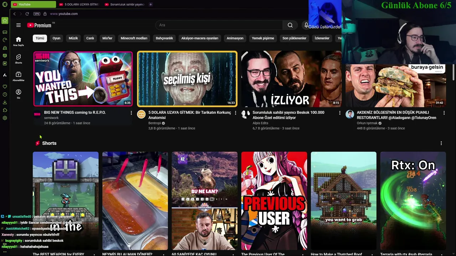Open Sorumluluk sahibi yayıncı Beskok video title
The image size is (456, 256).
tap(289, 115)
